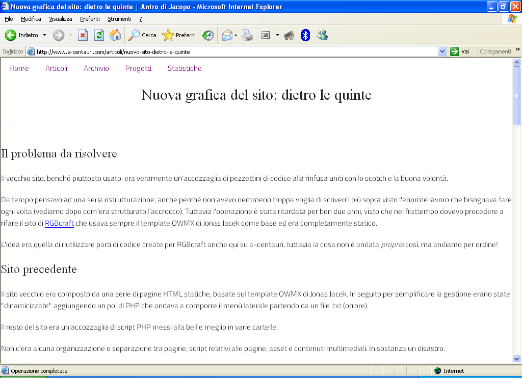Click the Internet zone globe icon

tap(438, 371)
